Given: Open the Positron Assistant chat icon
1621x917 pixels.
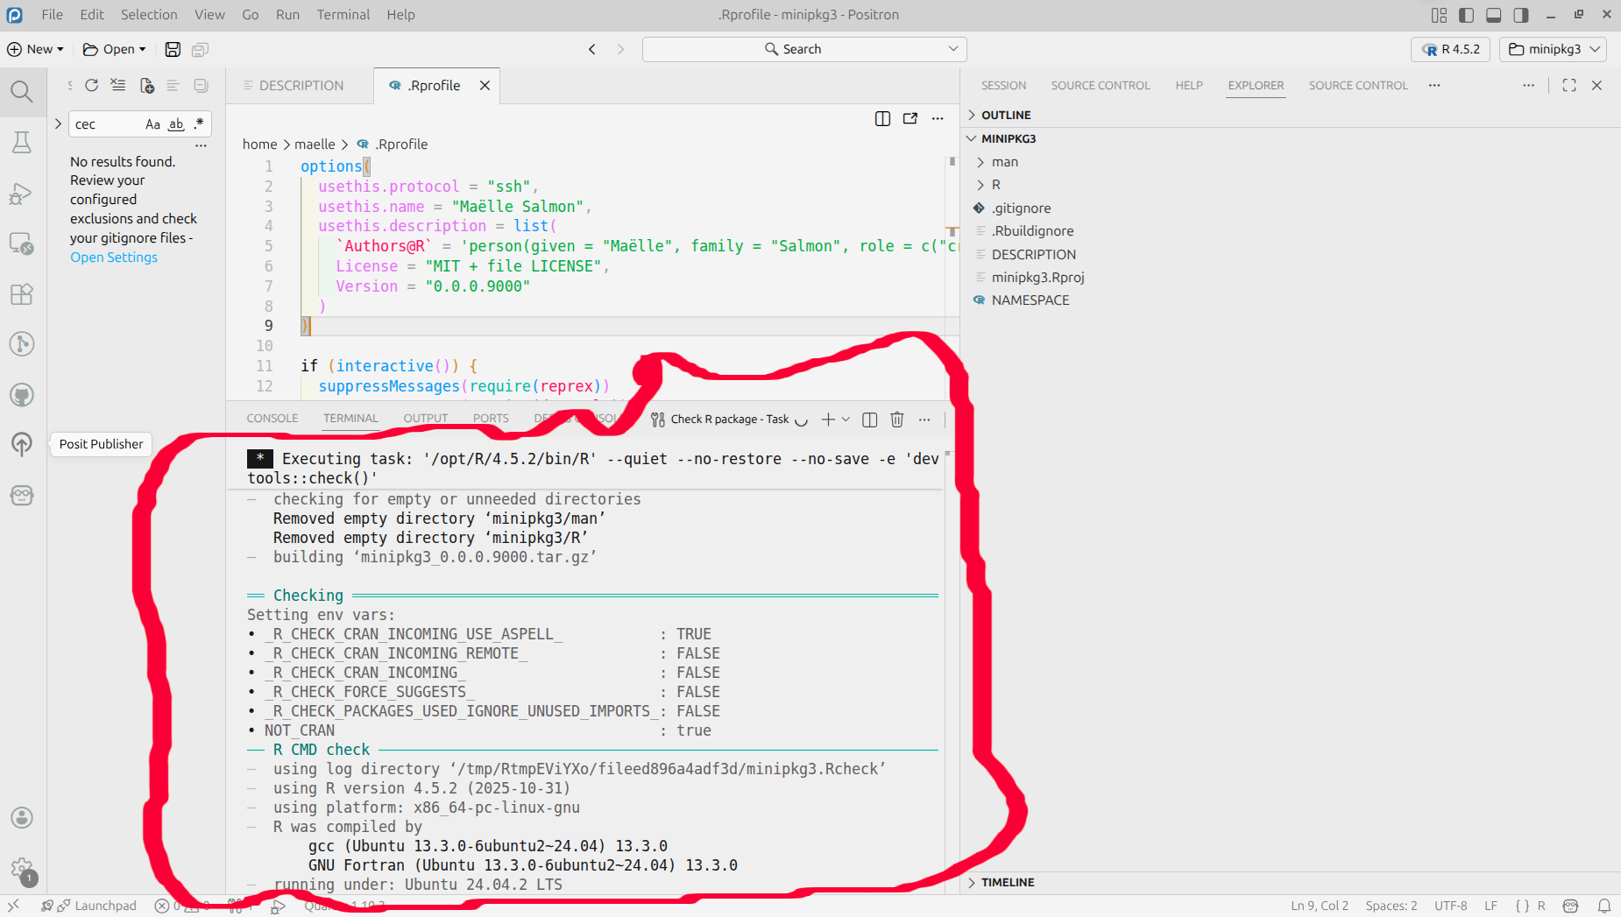Looking at the screenshot, I should point(22,496).
